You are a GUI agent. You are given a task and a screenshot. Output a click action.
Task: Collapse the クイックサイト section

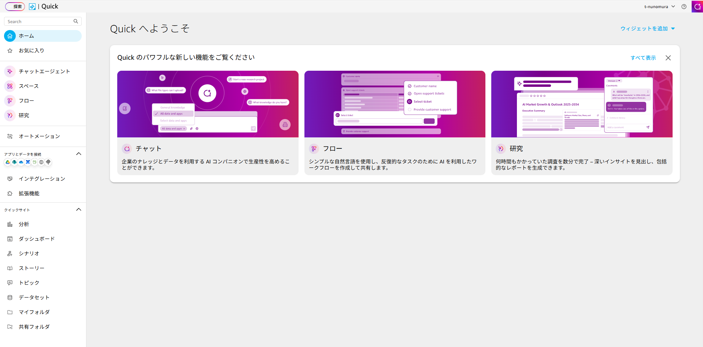click(78, 210)
